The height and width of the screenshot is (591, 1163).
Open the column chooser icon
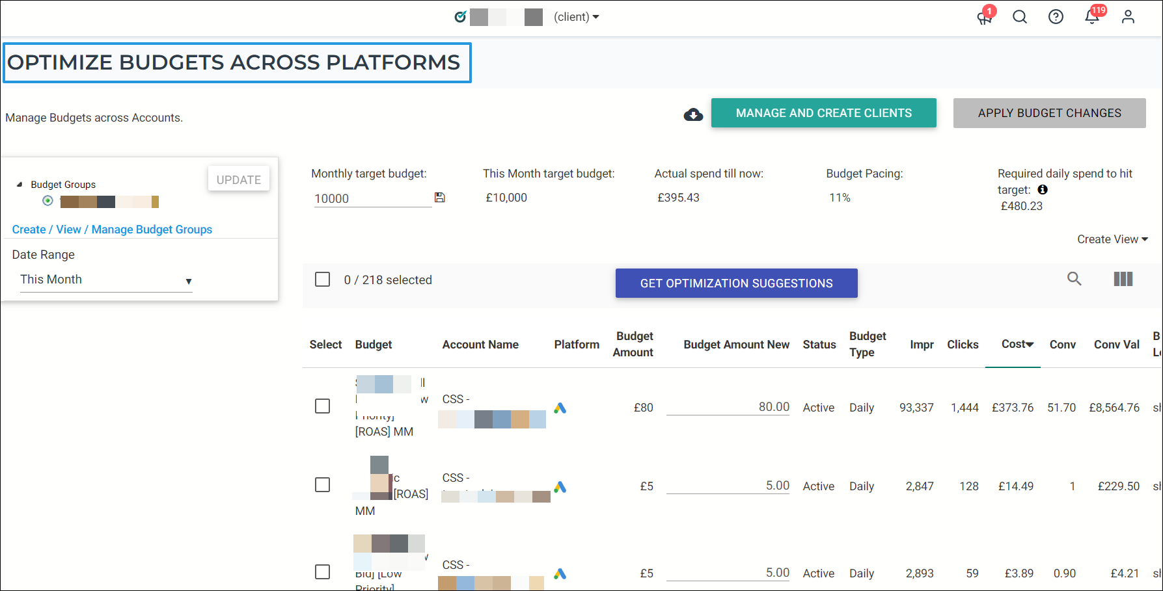coord(1123,279)
